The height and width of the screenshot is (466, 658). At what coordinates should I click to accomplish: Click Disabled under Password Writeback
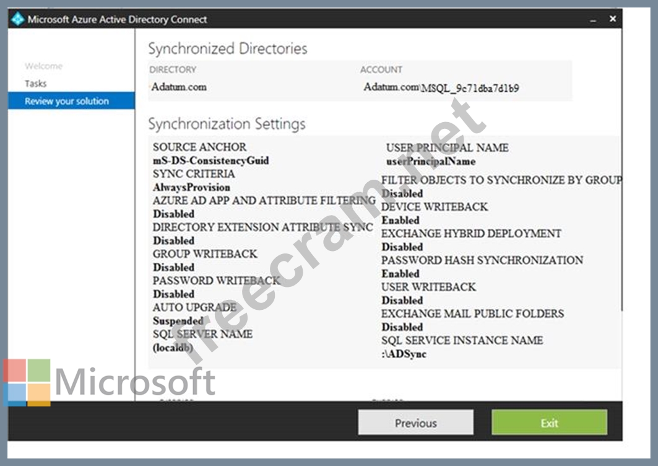click(173, 294)
